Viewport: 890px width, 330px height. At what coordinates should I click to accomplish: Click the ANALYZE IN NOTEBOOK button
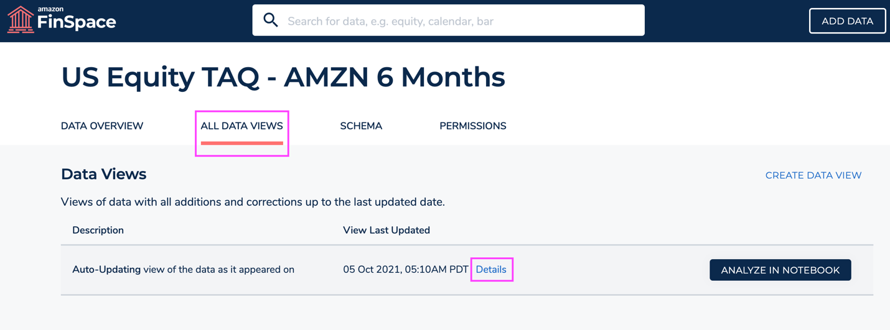(x=780, y=270)
